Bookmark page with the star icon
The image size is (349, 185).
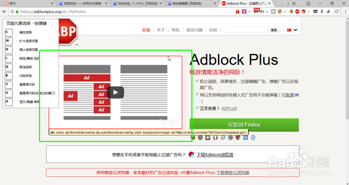click(x=294, y=3)
